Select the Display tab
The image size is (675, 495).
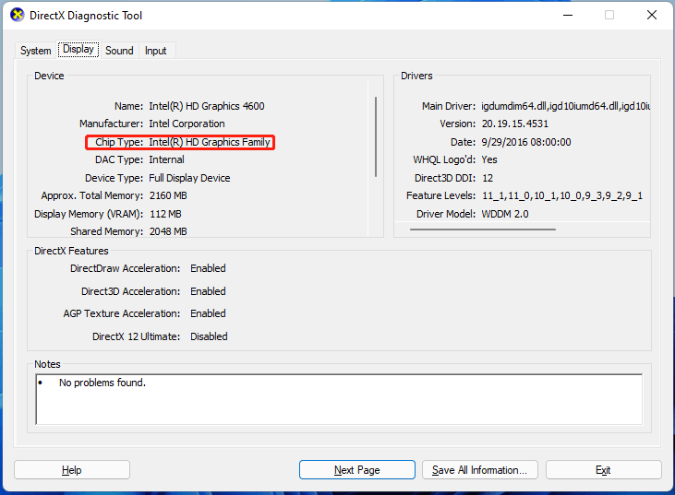(x=78, y=49)
